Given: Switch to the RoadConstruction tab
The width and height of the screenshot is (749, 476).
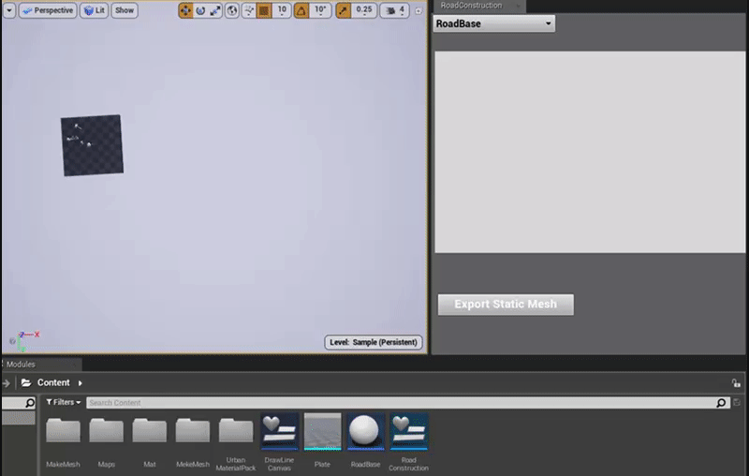Looking at the screenshot, I should coord(479,6).
